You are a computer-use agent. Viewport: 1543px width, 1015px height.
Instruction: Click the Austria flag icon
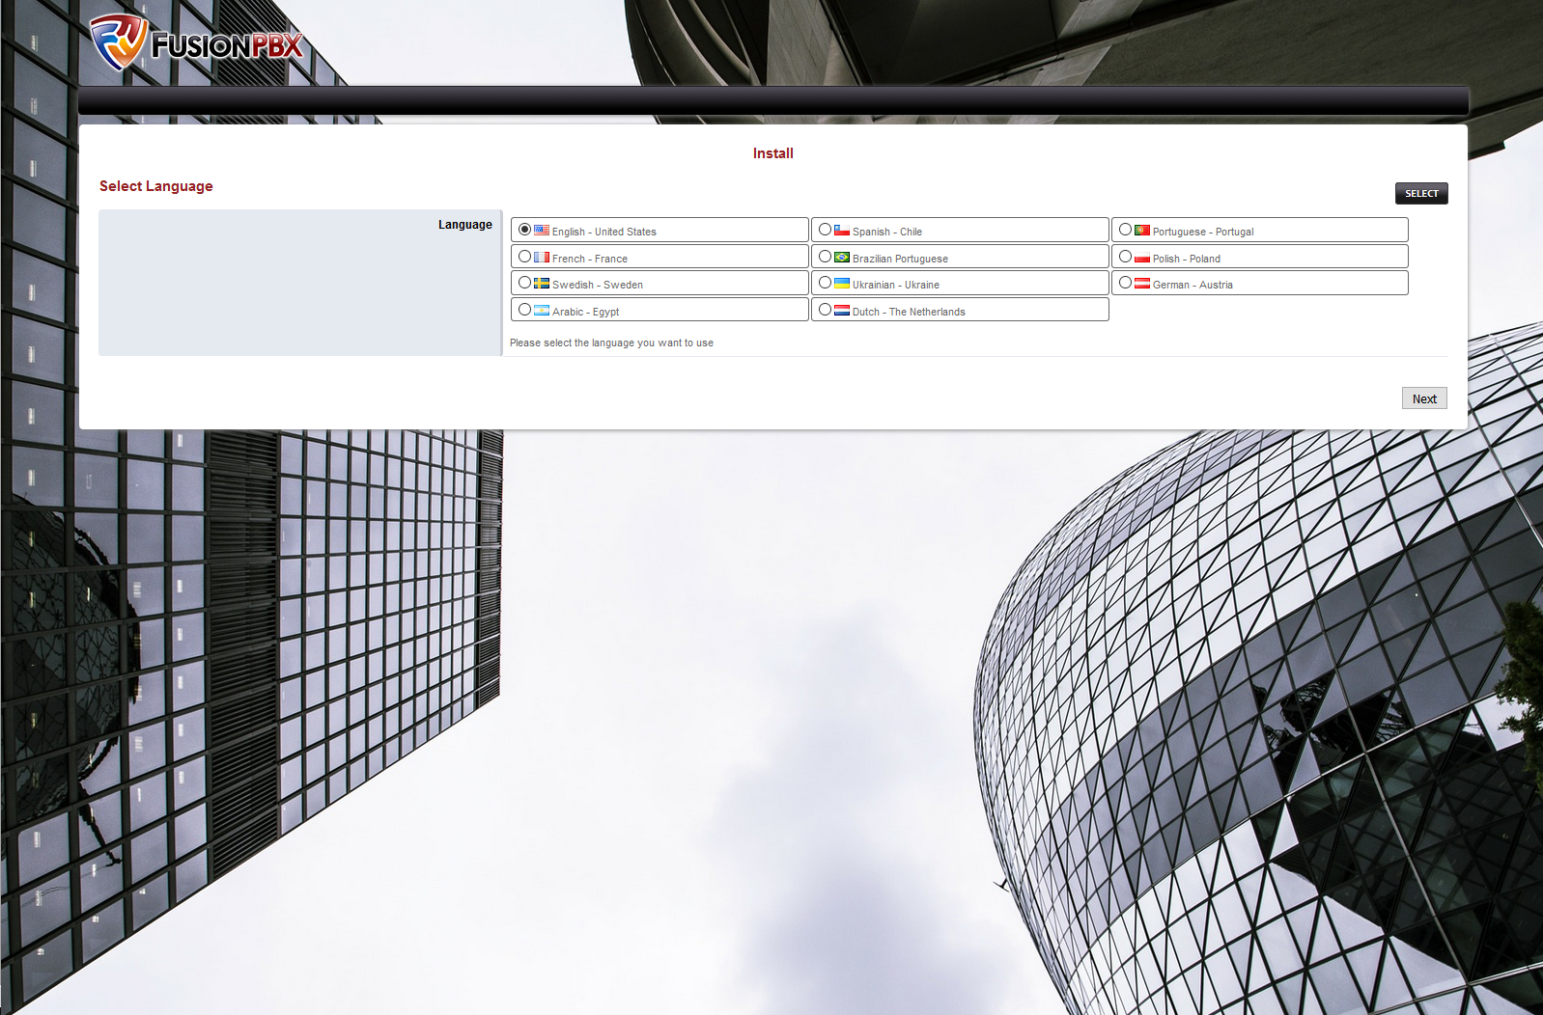tap(1142, 284)
